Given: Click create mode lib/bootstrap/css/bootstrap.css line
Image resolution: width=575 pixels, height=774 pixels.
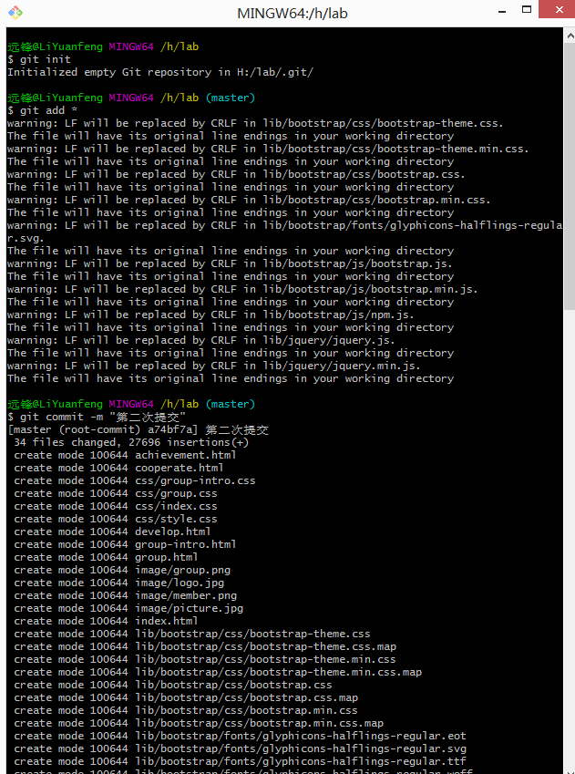Looking at the screenshot, I should [x=173, y=686].
